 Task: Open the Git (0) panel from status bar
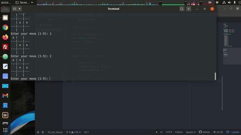[218, 132]
